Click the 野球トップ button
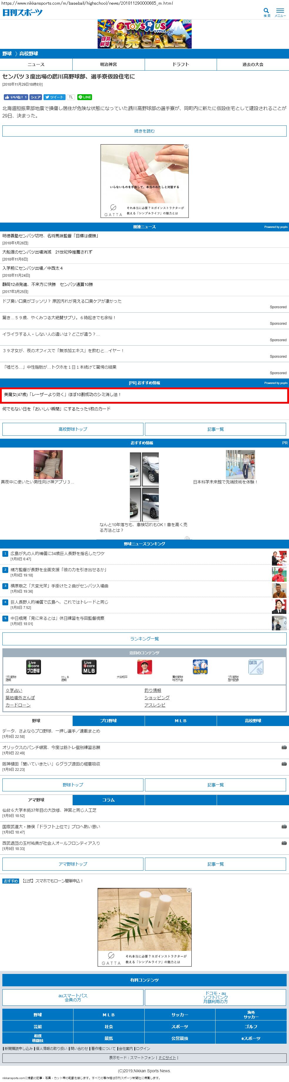Image resolution: width=289 pixels, height=1082 pixels. [73, 785]
